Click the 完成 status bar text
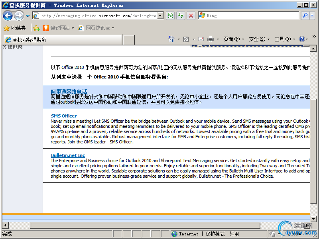 coord(7,234)
